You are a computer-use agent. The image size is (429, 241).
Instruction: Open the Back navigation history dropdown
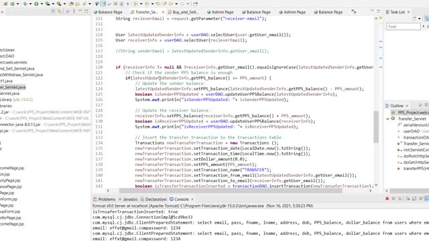pyautogui.click(x=176, y=4)
